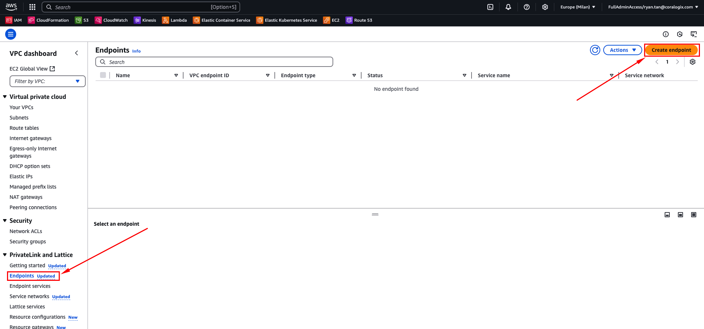Tick the select-all endpoints checkbox
Image resolution: width=704 pixels, height=329 pixels.
click(x=103, y=75)
